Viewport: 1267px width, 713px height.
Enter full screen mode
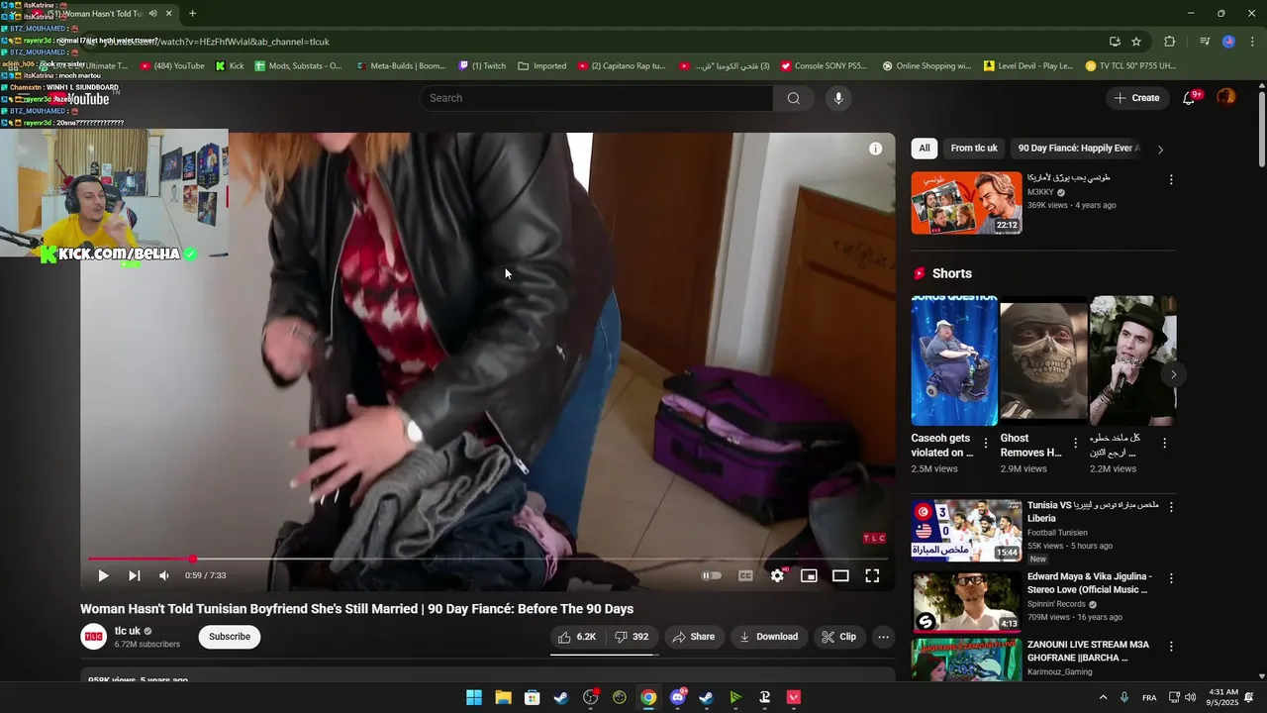point(872,575)
